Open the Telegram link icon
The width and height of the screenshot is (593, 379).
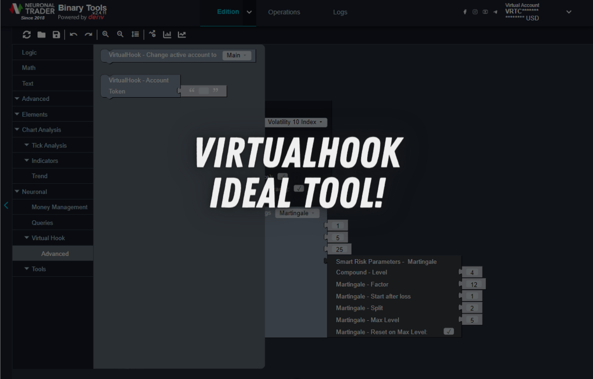click(496, 12)
